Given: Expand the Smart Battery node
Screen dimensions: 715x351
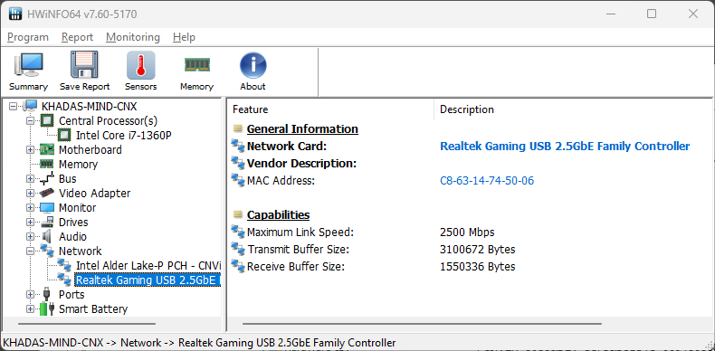Looking at the screenshot, I should click(x=30, y=309).
